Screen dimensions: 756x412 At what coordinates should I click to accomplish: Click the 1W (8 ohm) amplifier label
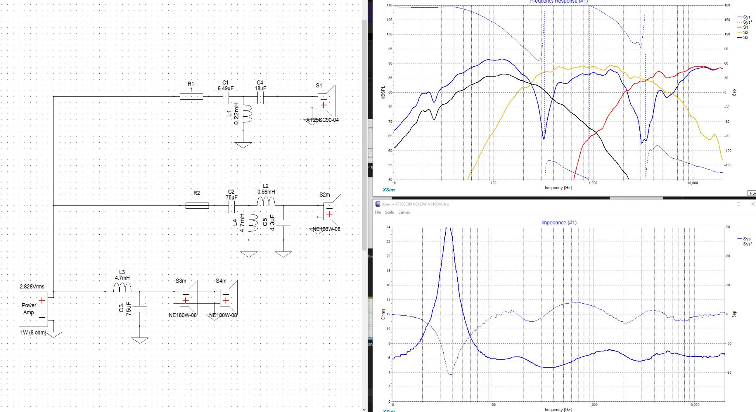coord(33,333)
